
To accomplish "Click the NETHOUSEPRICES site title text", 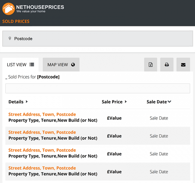I will (40, 7).
